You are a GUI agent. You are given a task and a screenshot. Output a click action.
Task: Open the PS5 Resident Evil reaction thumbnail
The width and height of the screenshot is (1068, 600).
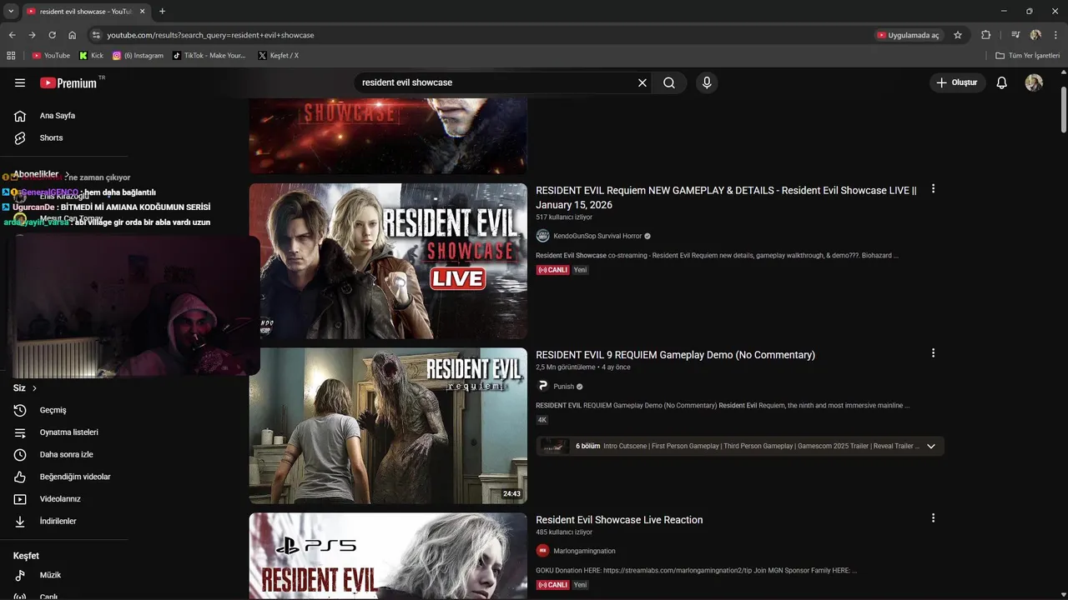pos(388,556)
